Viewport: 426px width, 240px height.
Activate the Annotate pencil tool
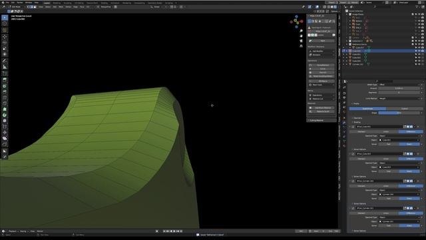point(5,61)
